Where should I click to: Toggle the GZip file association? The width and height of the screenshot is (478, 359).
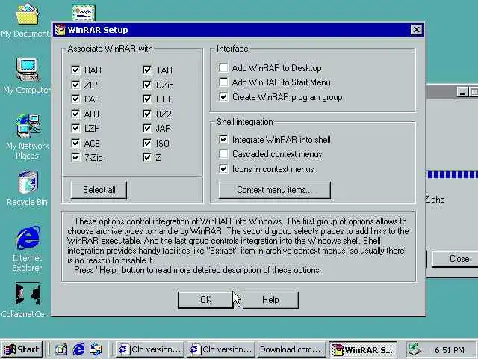coord(147,85)
